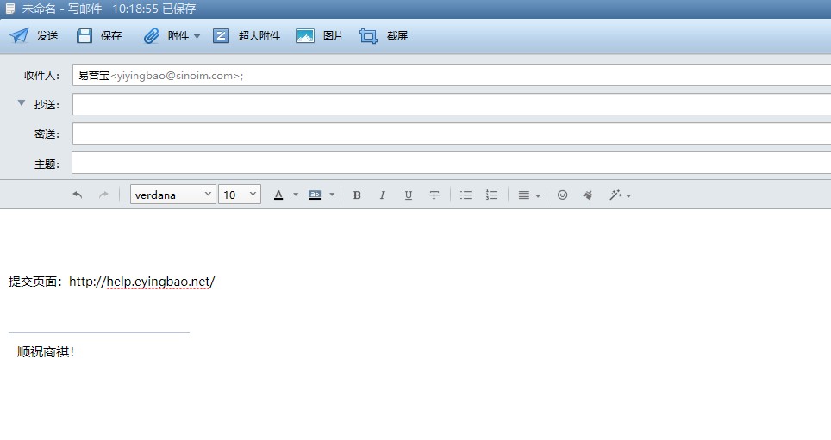Open the verdana font family dropdown
831x440 pixels.
[x=172, y=195]
